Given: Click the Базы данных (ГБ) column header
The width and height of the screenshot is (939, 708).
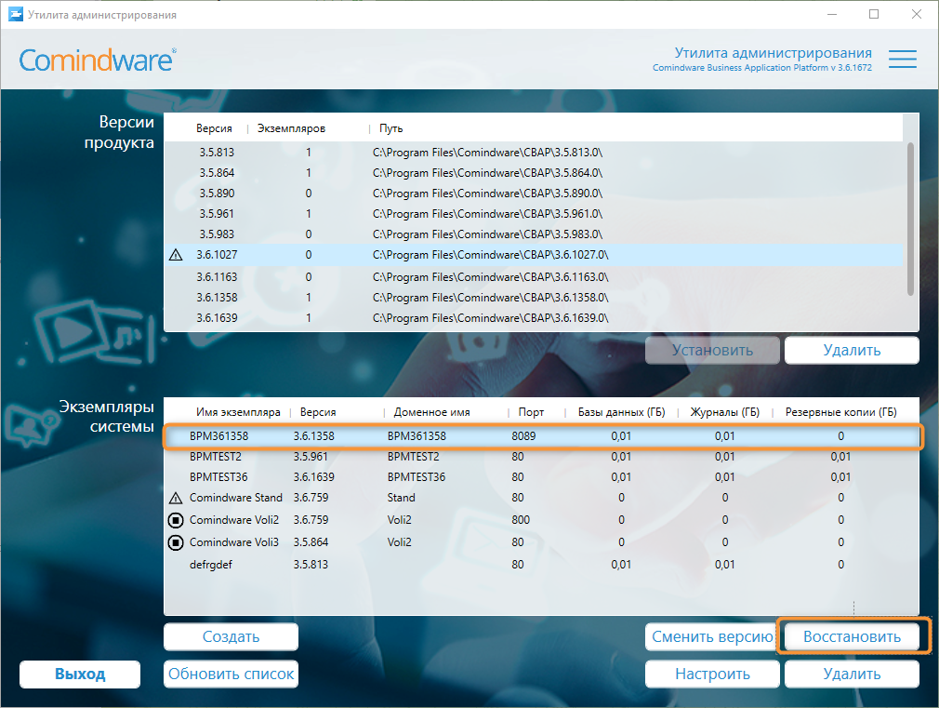Looking at the screenshot, I should point(621,412).
